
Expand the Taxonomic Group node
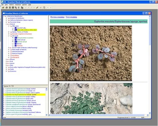(x=6, y=22)
